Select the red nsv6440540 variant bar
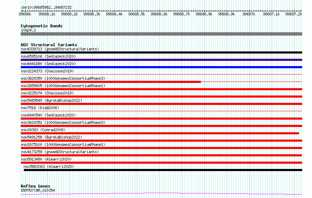 click(161, 119)
